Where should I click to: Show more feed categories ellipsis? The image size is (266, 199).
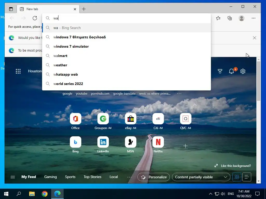[x=129, y=177]
